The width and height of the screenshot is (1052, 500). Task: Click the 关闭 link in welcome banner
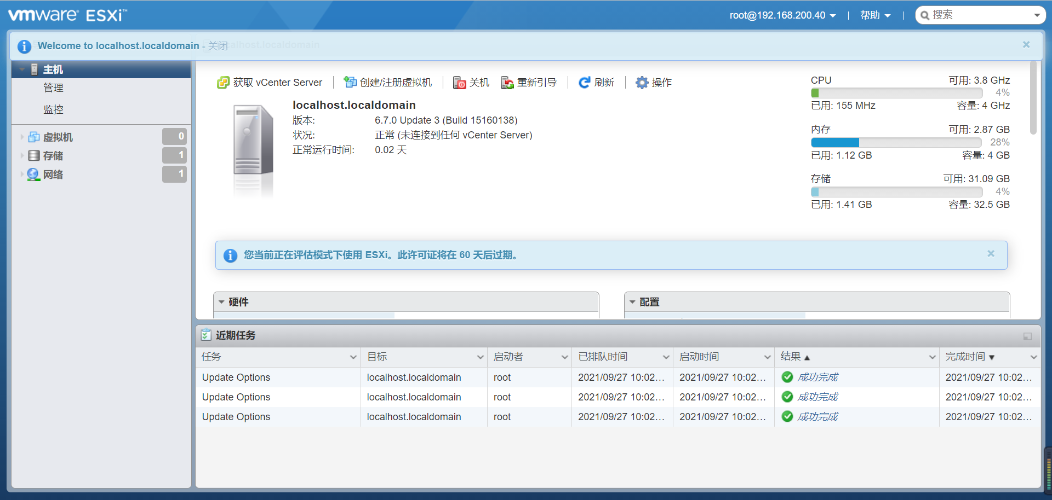[x=218, y=46]
